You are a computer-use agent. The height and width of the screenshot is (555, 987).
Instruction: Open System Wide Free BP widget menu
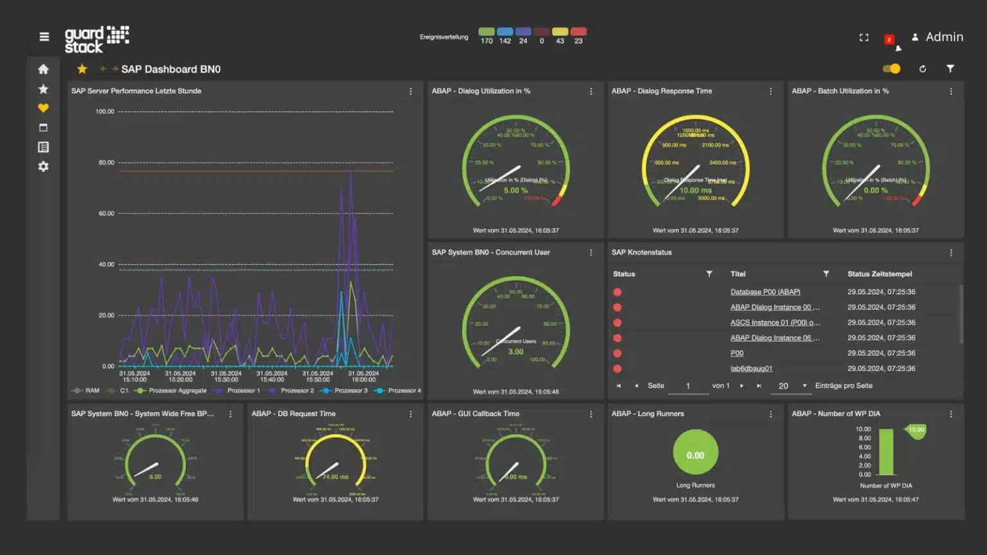pyautogui.click(x=231, y=414)
